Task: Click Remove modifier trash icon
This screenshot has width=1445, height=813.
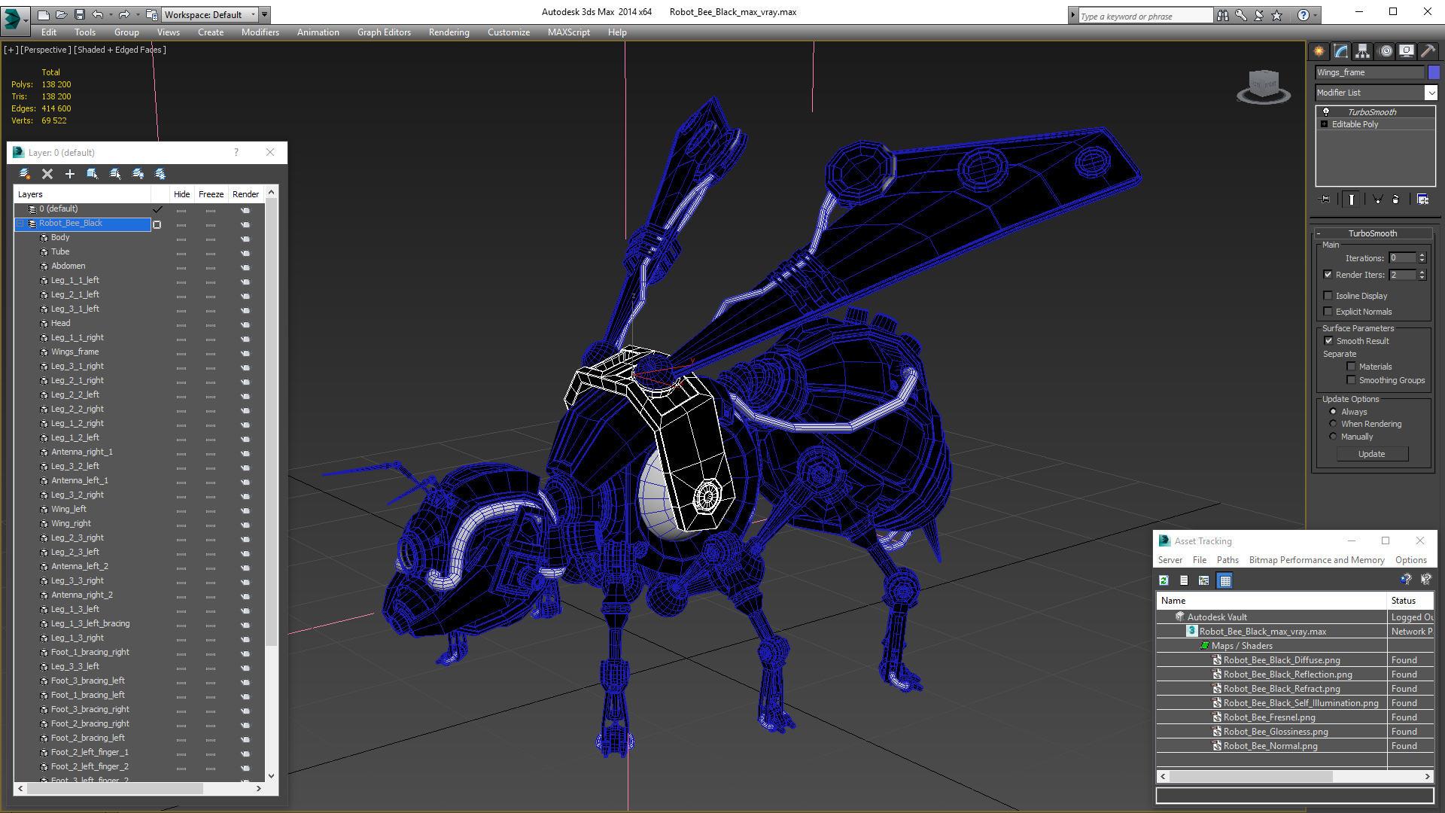Action: pos(1396,199)
